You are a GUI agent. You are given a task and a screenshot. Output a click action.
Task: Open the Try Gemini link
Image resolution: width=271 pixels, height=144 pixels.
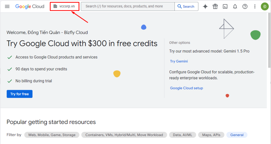179,61
